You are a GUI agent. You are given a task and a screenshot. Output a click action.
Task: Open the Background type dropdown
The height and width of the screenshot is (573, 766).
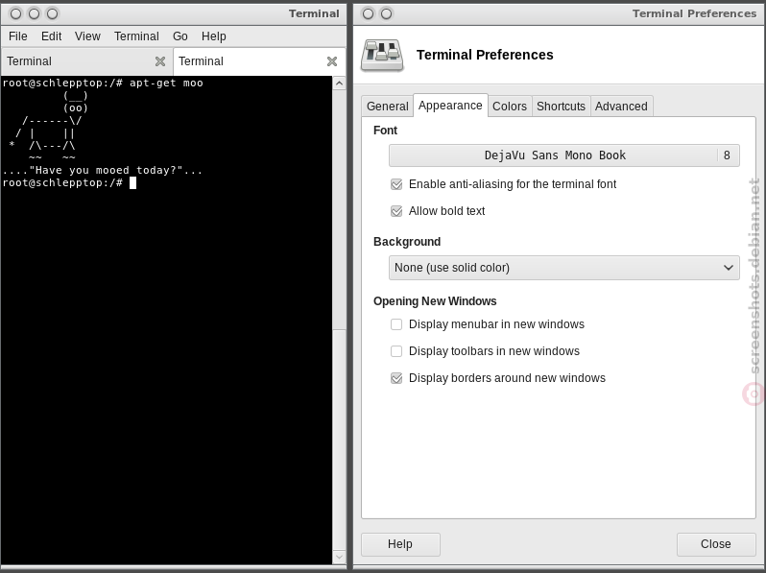[563, 268]
